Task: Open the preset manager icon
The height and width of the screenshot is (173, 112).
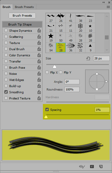Action: 92,166
